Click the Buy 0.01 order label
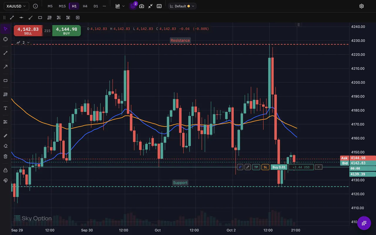The width and height of the screenshot is (376, 235). (x=279, y=167)
